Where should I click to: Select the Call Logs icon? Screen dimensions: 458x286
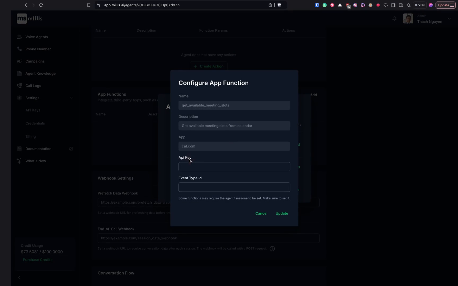point(19,86)
